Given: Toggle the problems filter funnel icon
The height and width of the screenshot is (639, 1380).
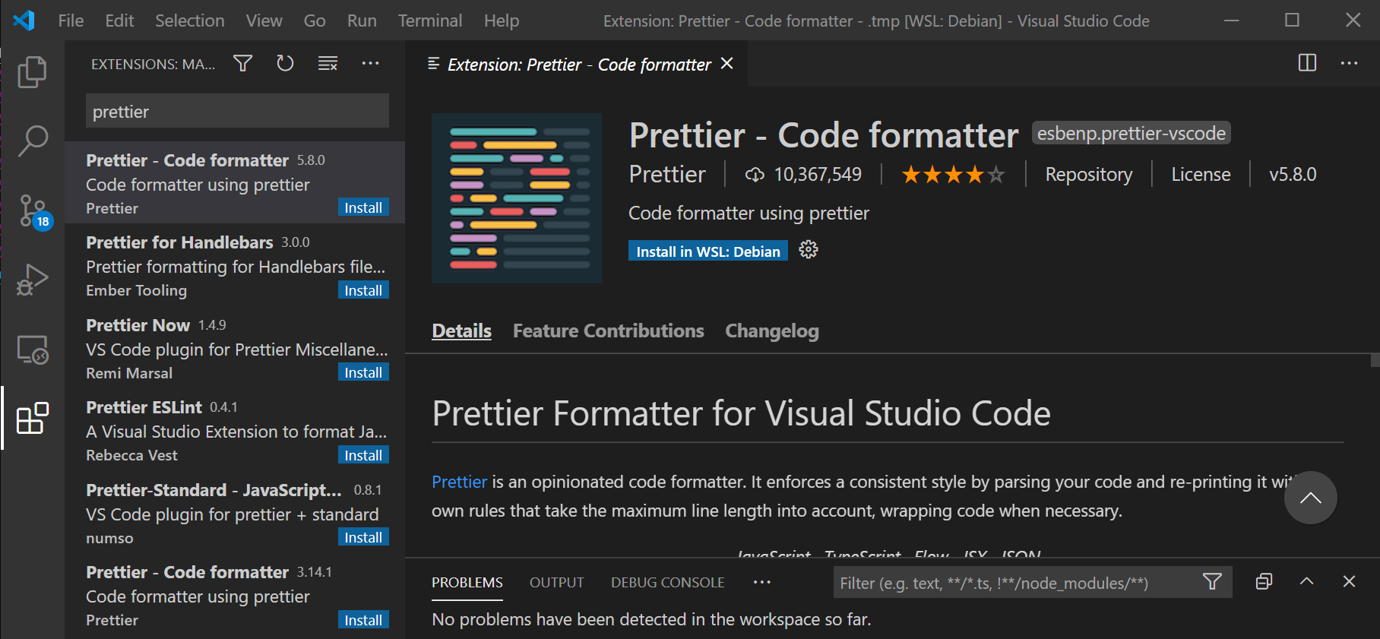Looking at the screenshot, I should pyautogui.click(x=1212, y=582).
